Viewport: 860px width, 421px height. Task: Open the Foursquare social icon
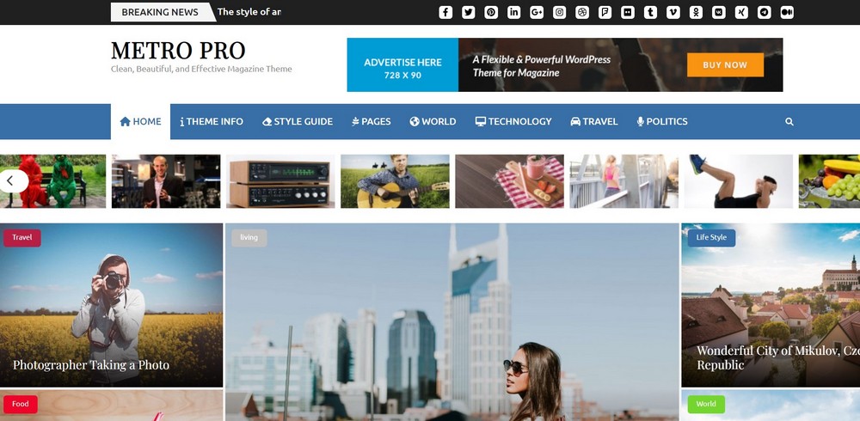605,12
